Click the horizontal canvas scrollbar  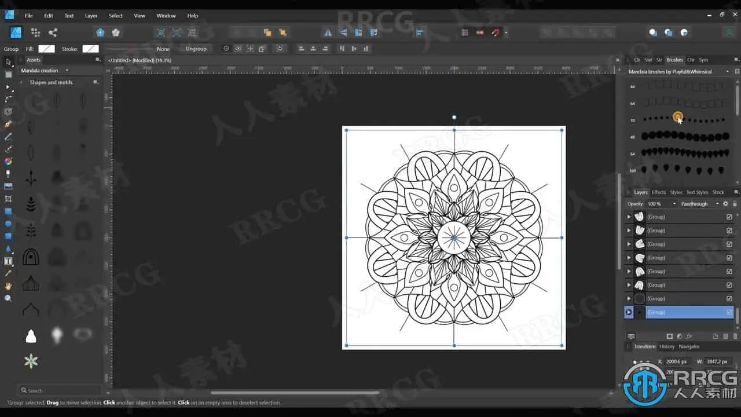(295, 392)
